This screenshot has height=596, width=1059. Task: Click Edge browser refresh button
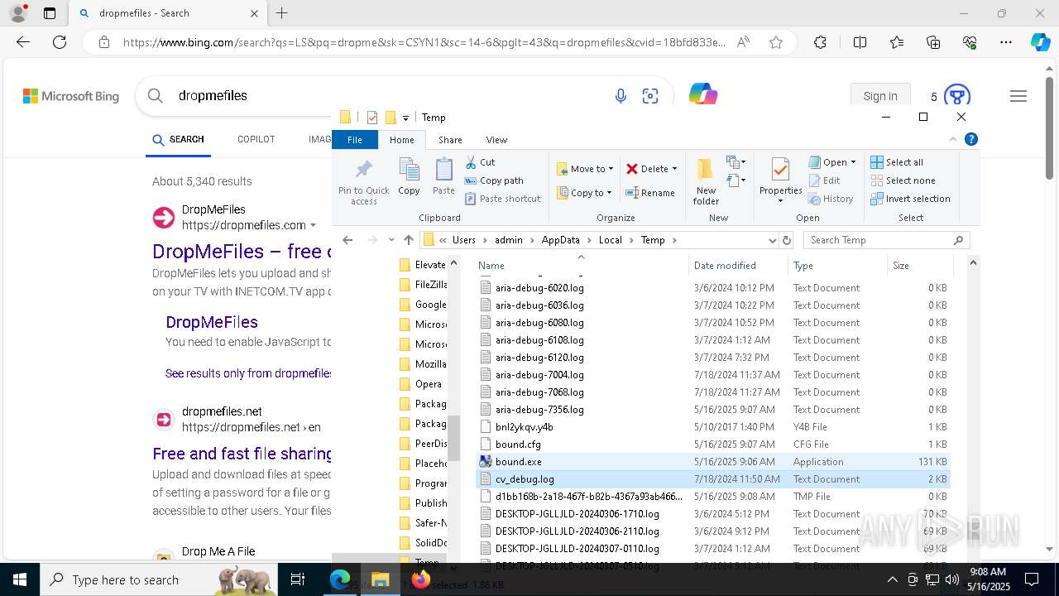[x=60, y=42]
